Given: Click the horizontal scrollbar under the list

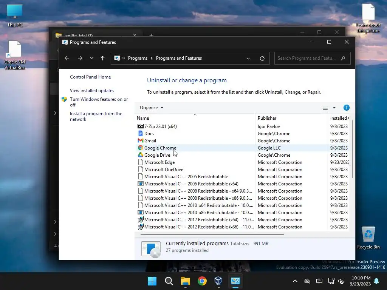Looking at the screenshot, I should pyautogui.click(x=212, y=234).
